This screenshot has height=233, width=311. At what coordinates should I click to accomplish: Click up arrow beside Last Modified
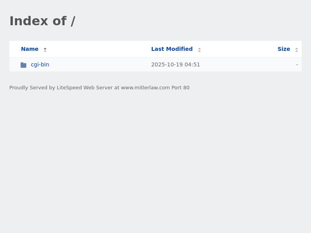point(199,48)
